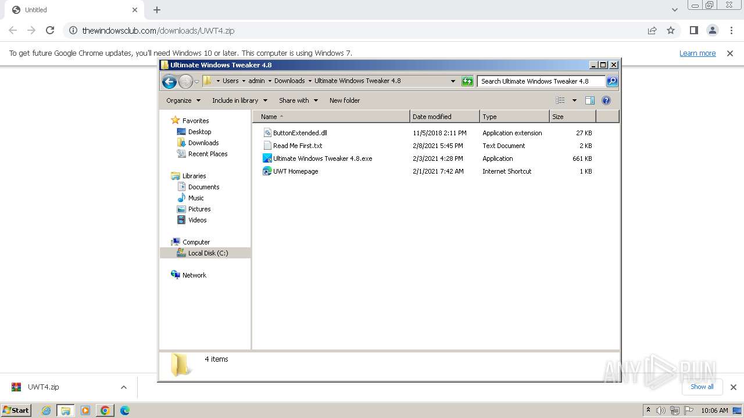Click the Explorer Back navigation button

(169, 81)
